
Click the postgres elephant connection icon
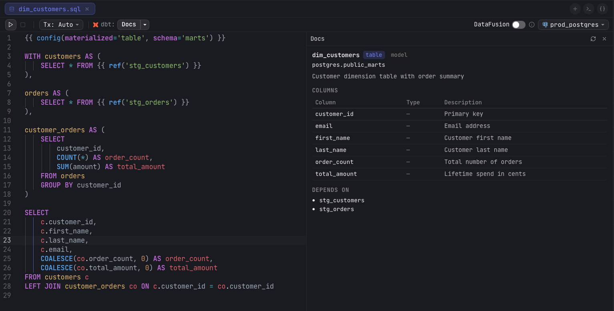(545, 25)
